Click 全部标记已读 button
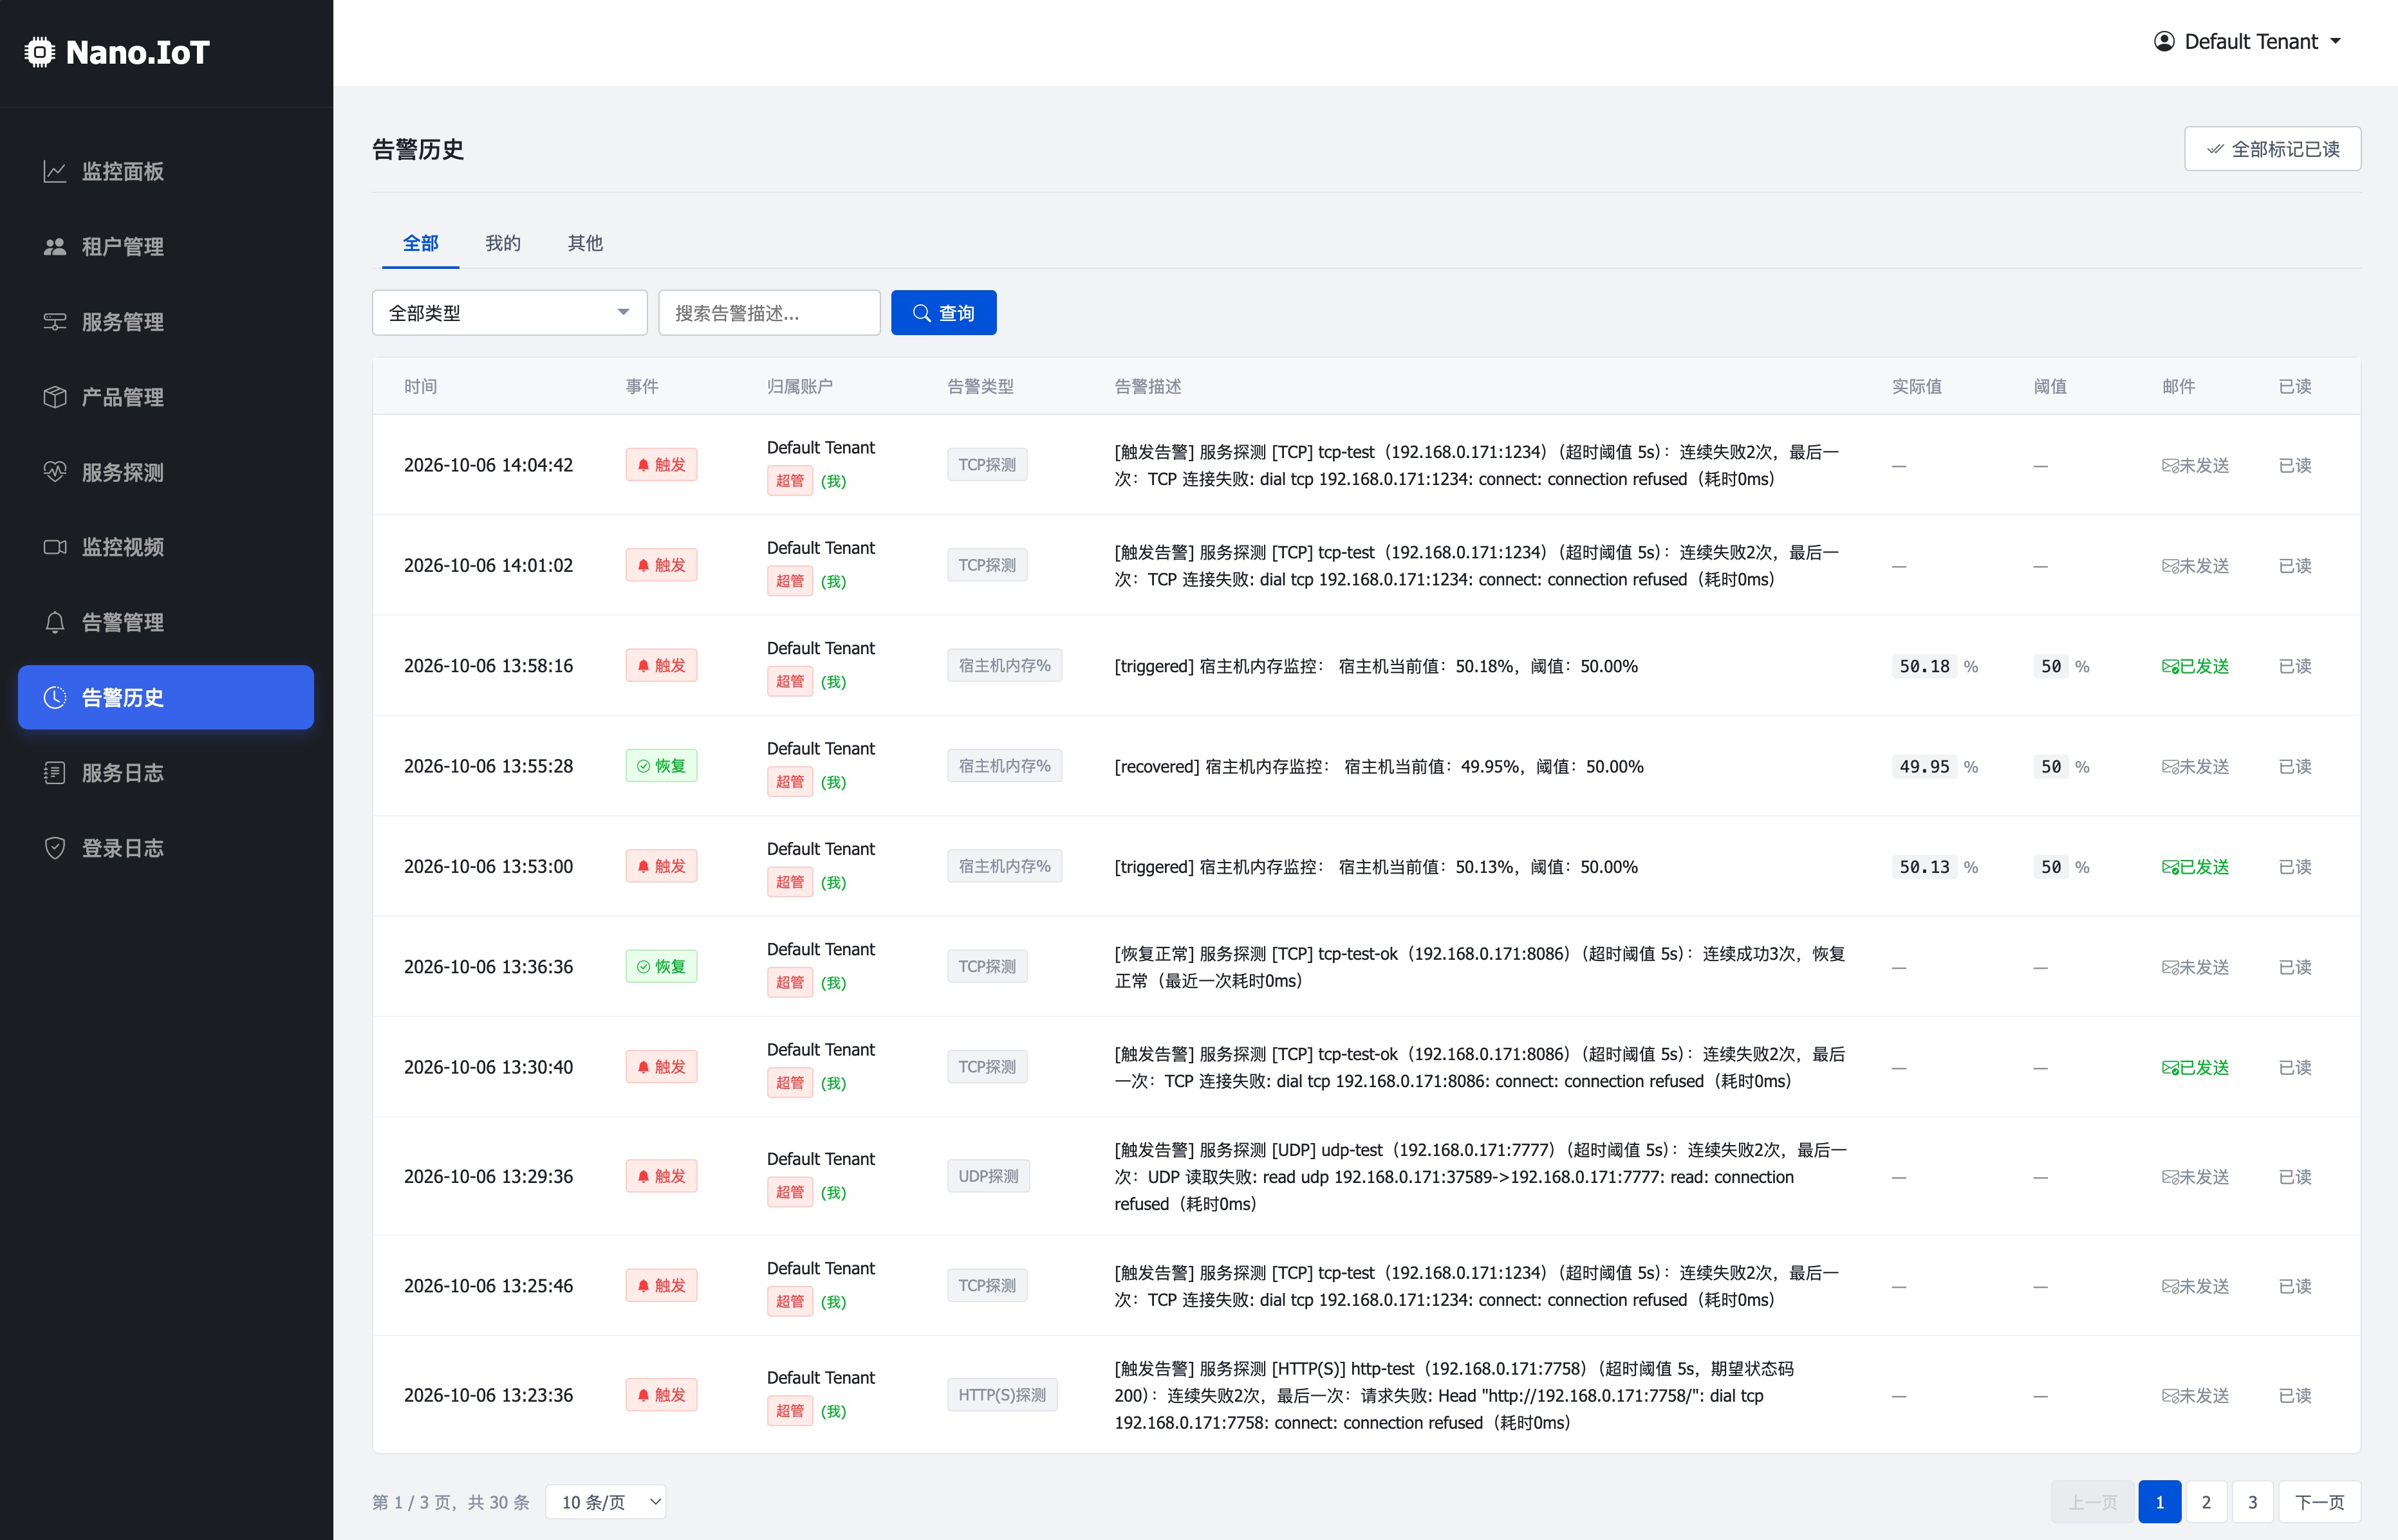 [x=2272, y=149]
